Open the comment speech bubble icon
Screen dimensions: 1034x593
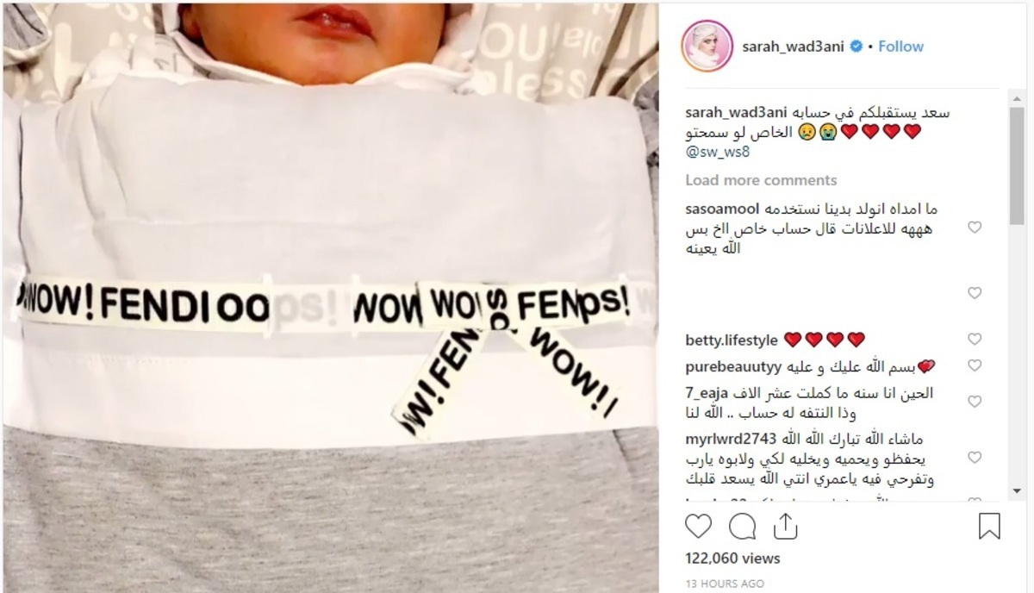point(742,526)
